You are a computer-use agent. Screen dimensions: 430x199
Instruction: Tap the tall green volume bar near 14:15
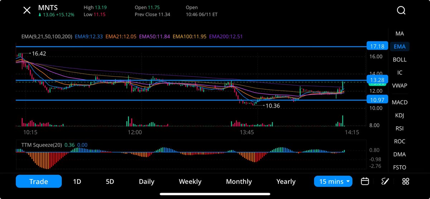(343, 121)
